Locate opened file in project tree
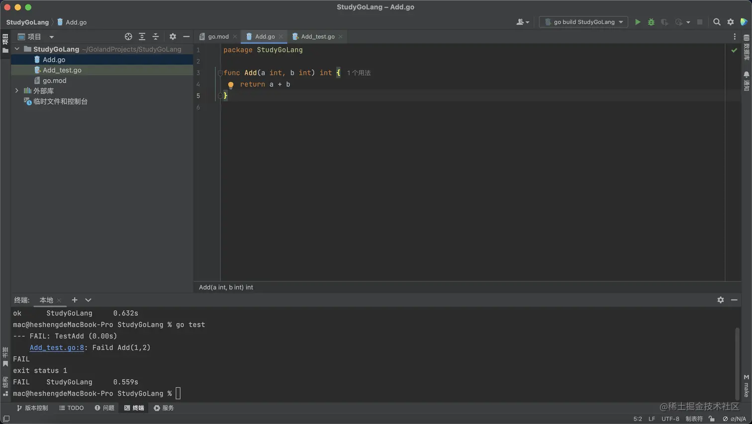This screenshot has height=424, width=752. (128, 37)
